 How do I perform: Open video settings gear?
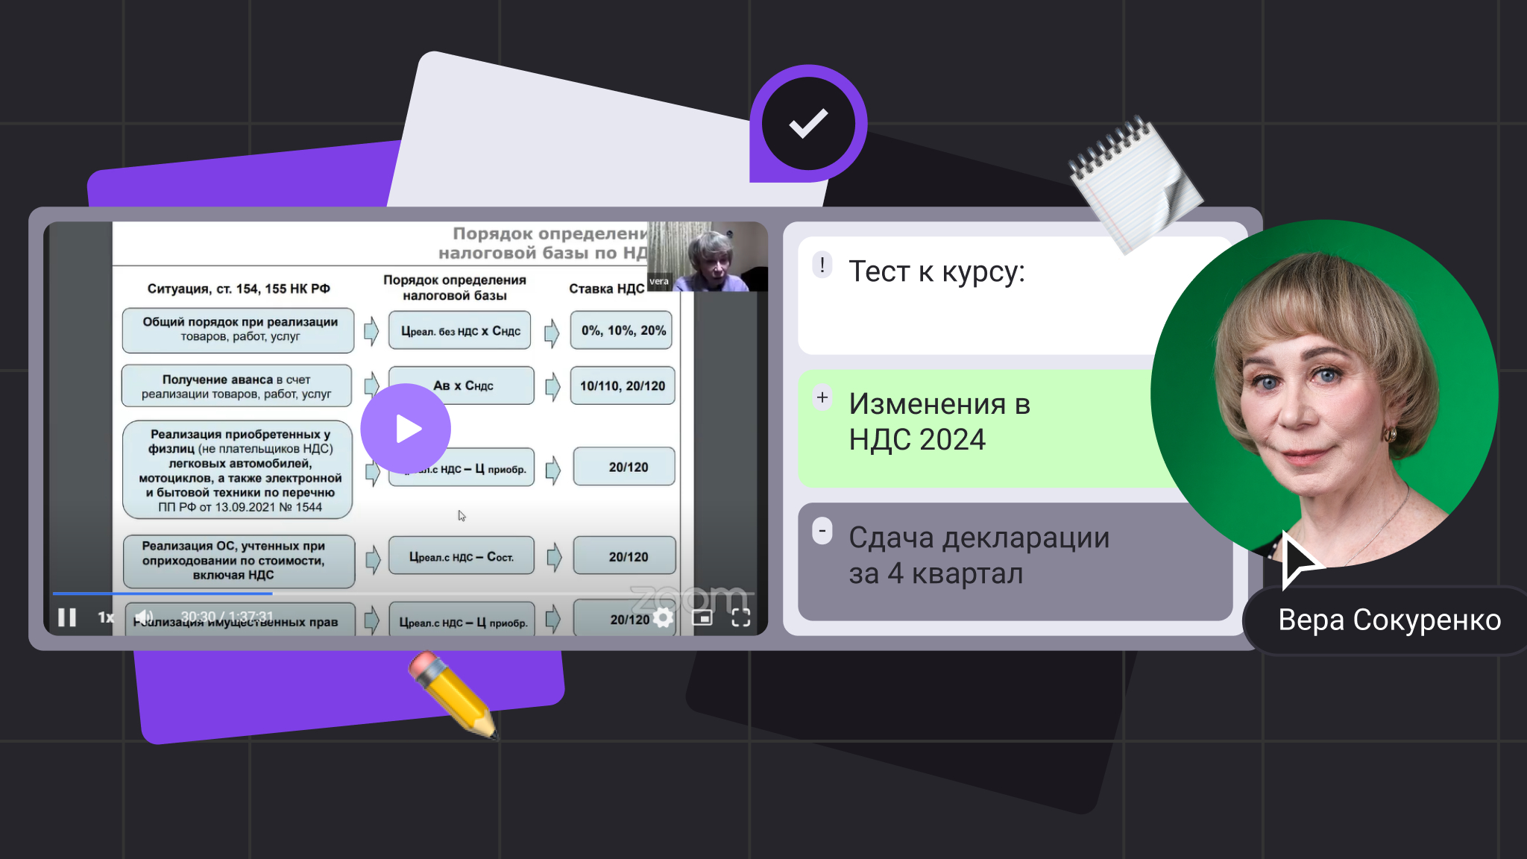(663, 617)
